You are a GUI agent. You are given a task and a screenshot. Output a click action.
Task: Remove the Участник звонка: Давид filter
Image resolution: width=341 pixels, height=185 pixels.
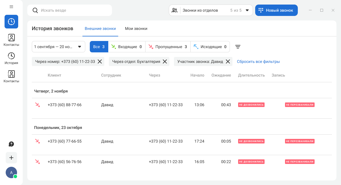[228, 61]
